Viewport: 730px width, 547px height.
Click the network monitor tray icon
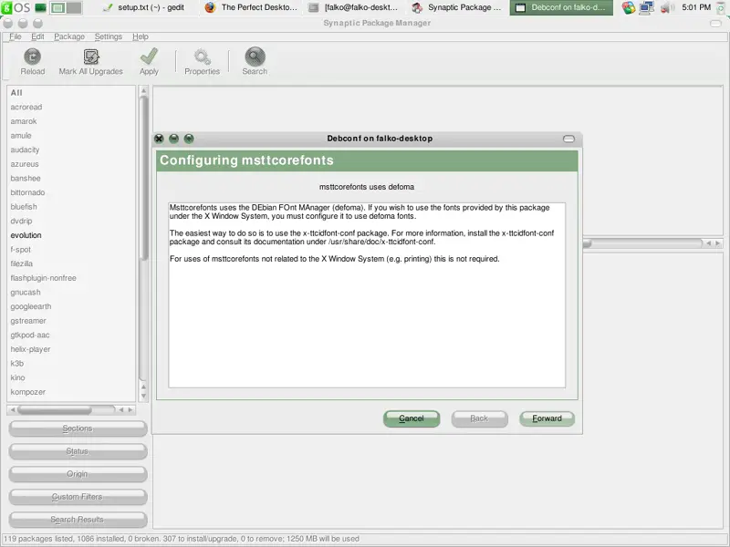[647, 7]
